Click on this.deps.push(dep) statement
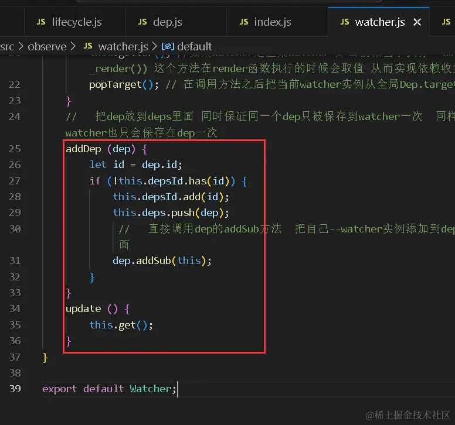Viewport: 455px width, 425px height. coord(171,213)
